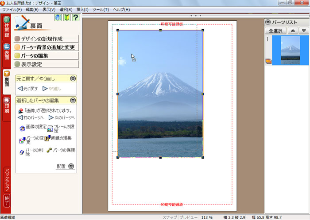The height and width of the screenshot is (220, 310).
Task: Go to 次のパーツへ next part
Action: [62, 118]
